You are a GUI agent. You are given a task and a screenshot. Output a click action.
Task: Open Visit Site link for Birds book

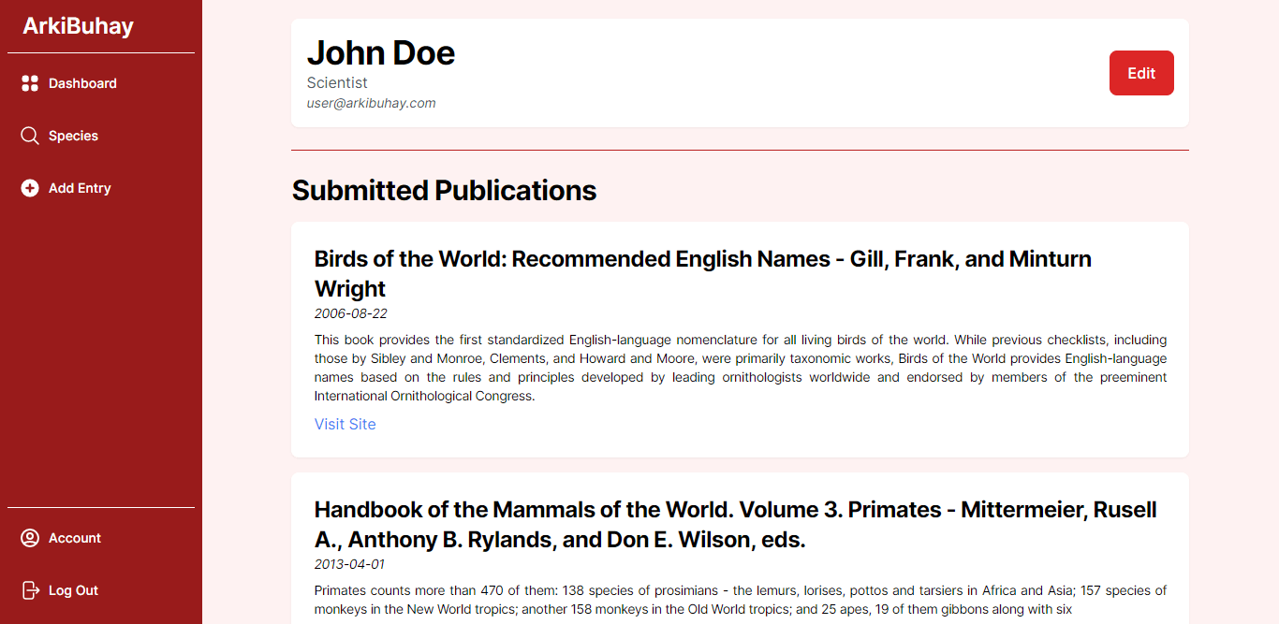[x=345, y=424]
